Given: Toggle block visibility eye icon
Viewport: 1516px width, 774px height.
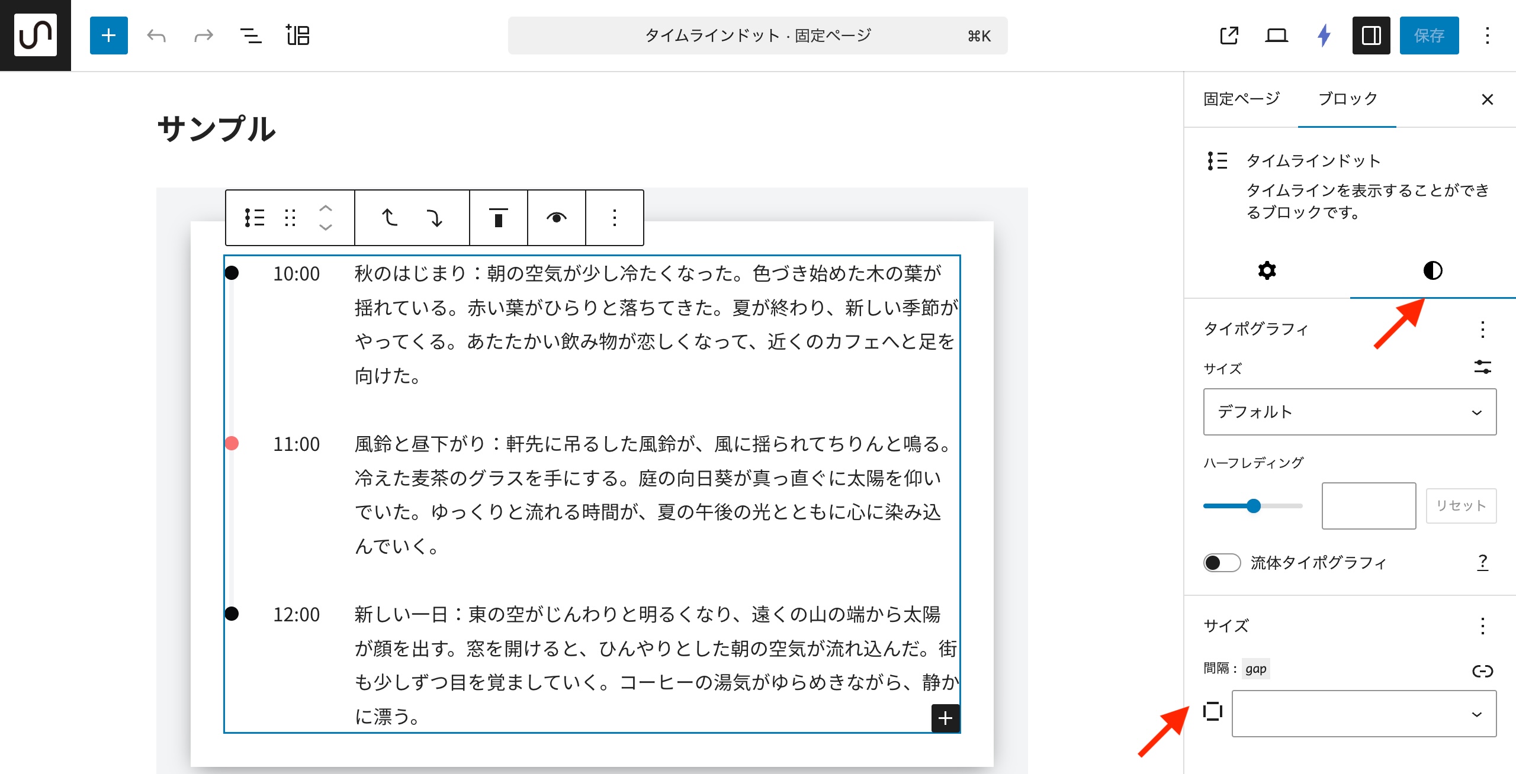Looking at the screenshot, I should pos(556,218).
